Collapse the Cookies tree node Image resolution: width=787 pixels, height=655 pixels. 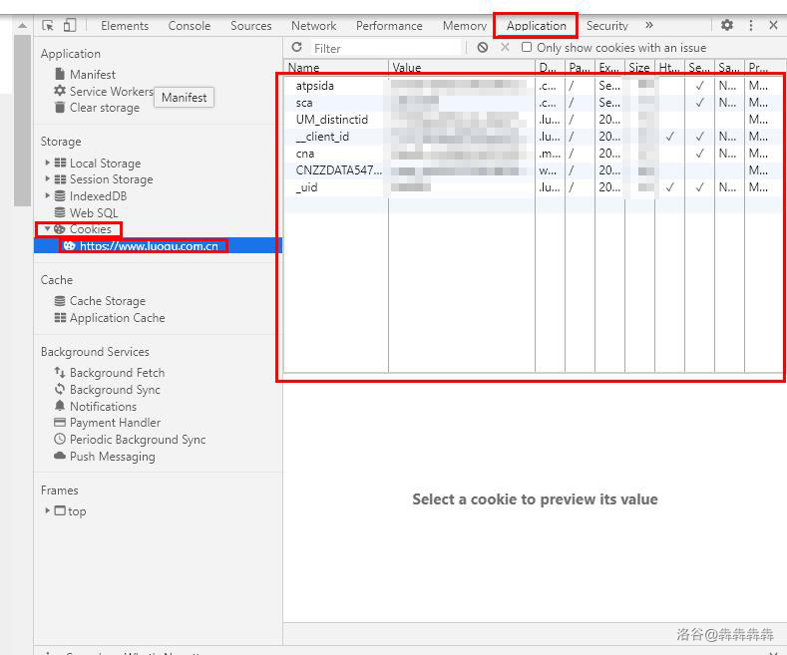pos(47,229)
